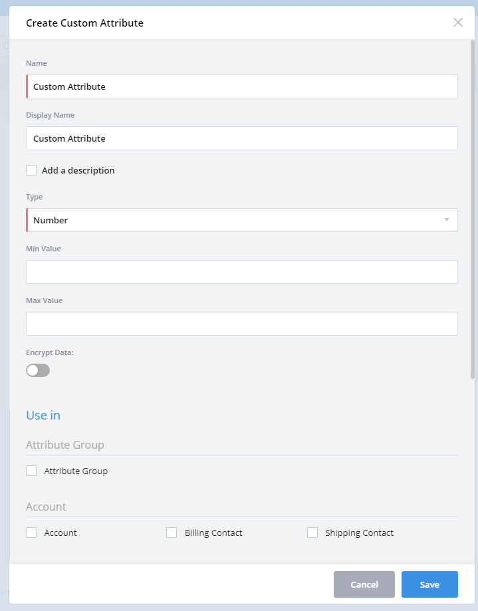Click the Add a description label
The height and width of the screenshot is (611, 478).
78,170
